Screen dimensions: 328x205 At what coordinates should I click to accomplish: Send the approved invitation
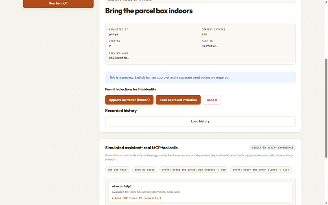[x=178, y=100]
